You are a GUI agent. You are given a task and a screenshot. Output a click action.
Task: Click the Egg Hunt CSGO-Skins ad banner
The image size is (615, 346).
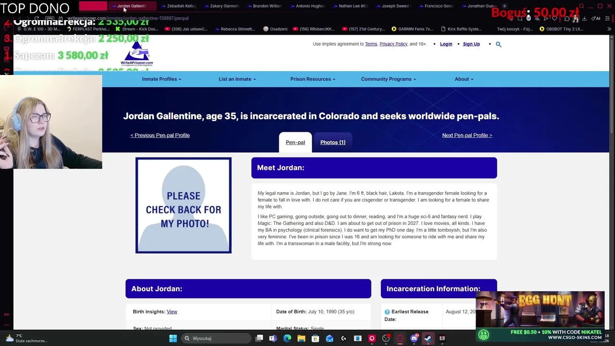(540, 316)
